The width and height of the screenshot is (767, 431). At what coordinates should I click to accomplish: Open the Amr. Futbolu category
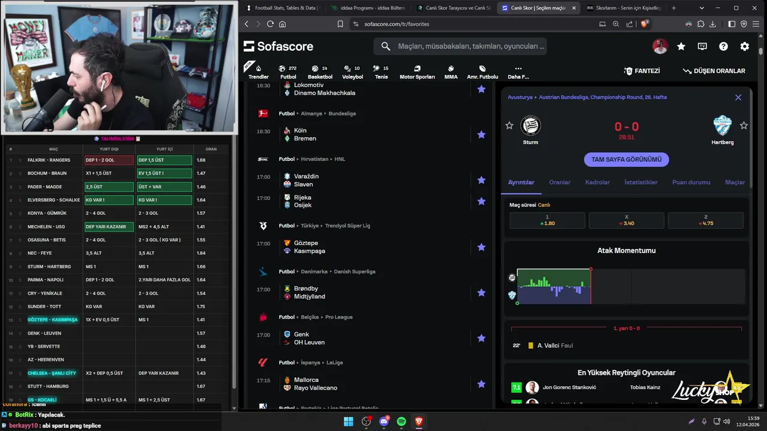coord(482,72)
